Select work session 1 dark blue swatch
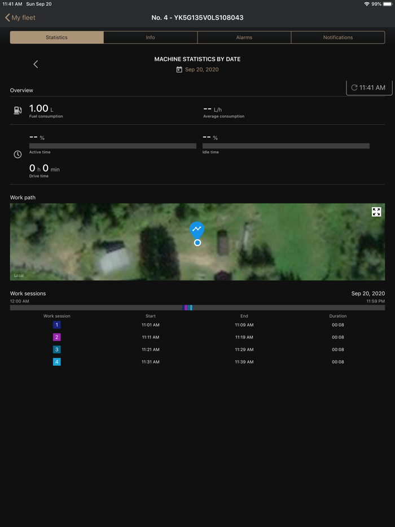The image size is (395, 527). 57,325
